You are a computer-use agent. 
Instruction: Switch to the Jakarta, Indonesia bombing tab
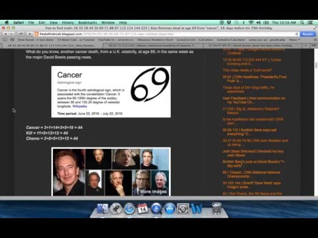click(x=152, y=46)
